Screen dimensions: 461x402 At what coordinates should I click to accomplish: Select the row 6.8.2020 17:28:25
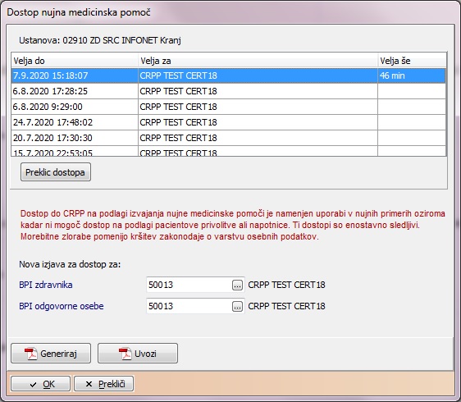pyautogui.click(x=228, y=91)
